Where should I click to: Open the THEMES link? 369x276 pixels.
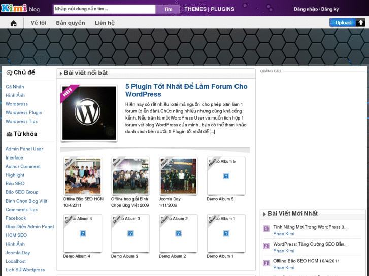point(195,9)
